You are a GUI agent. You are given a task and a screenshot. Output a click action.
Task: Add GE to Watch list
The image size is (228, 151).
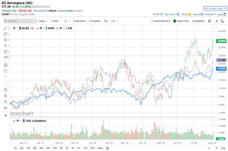[x=198, y=14]
